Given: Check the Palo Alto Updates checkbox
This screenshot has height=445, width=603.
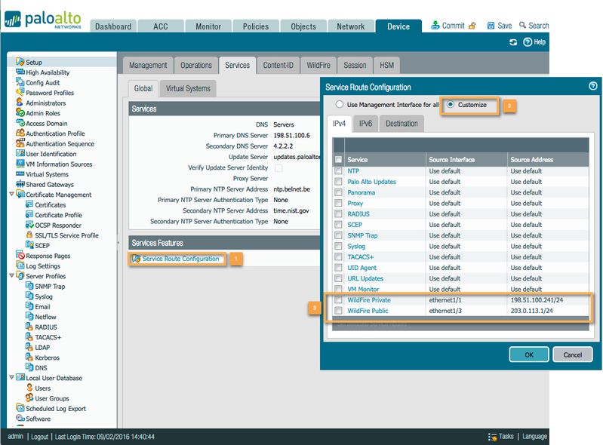Looking at the screenshot, I should tap(338, 181).
